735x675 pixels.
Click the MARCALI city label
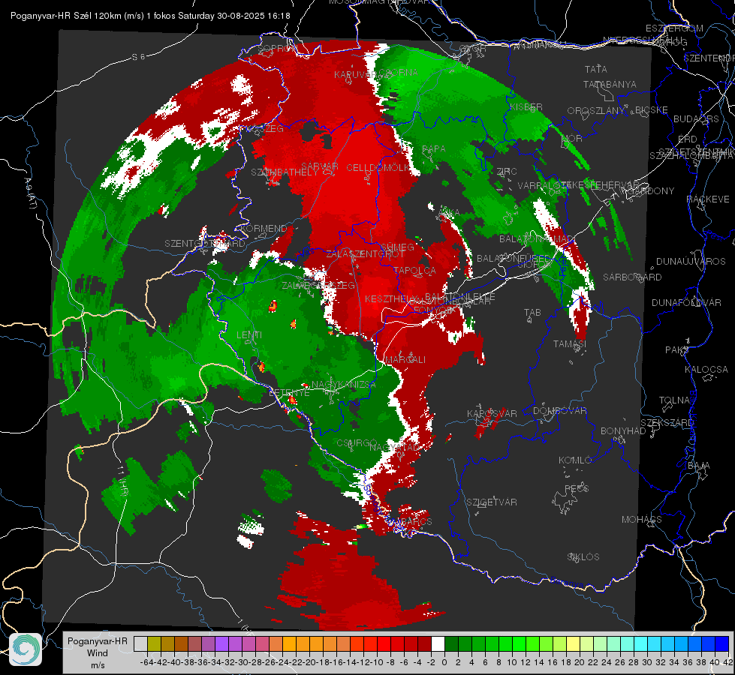(405, 360)
